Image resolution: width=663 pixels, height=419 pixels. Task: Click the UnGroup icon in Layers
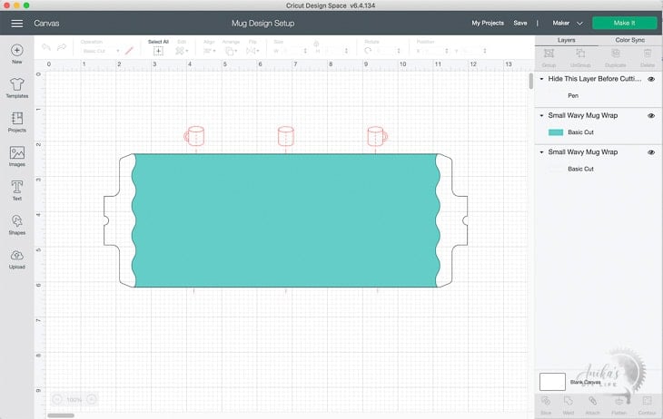580,54
